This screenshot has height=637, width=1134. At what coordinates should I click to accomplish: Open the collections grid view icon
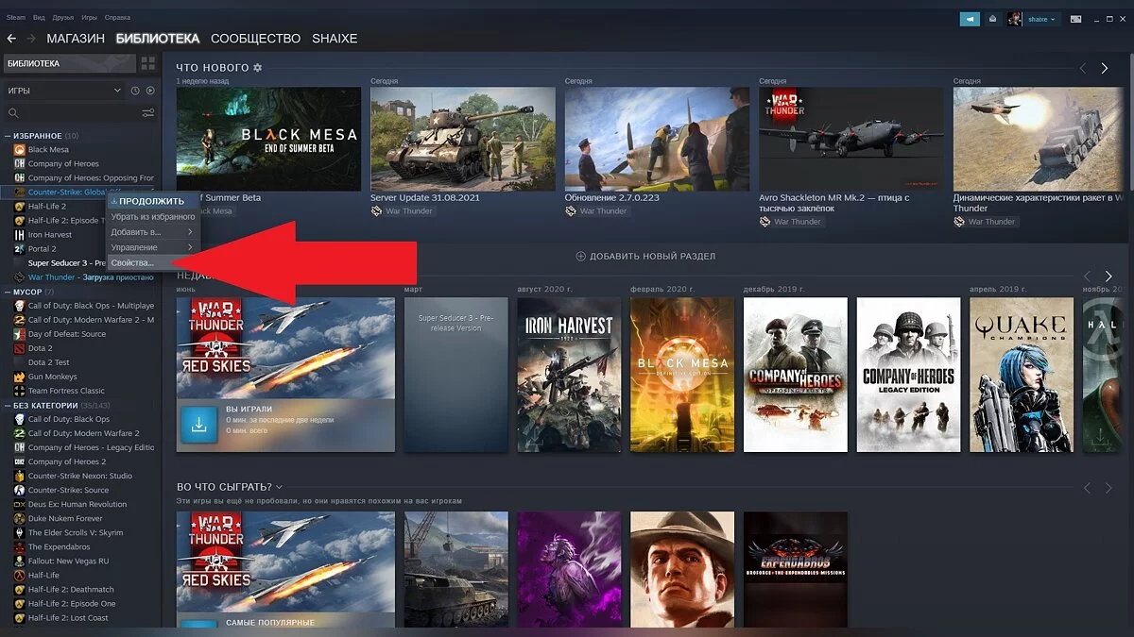[x=147, y=63]
